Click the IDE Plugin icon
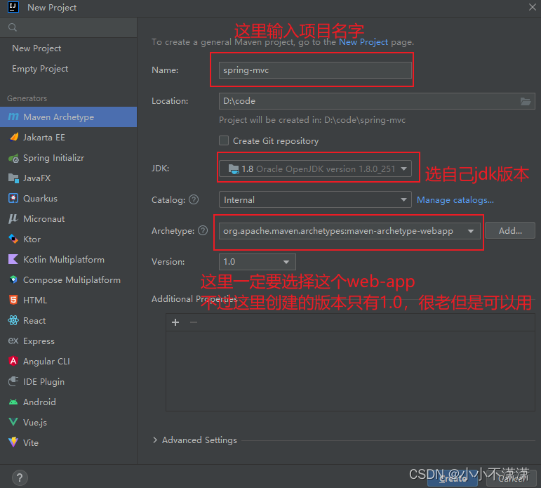 (x=13, y=382)
